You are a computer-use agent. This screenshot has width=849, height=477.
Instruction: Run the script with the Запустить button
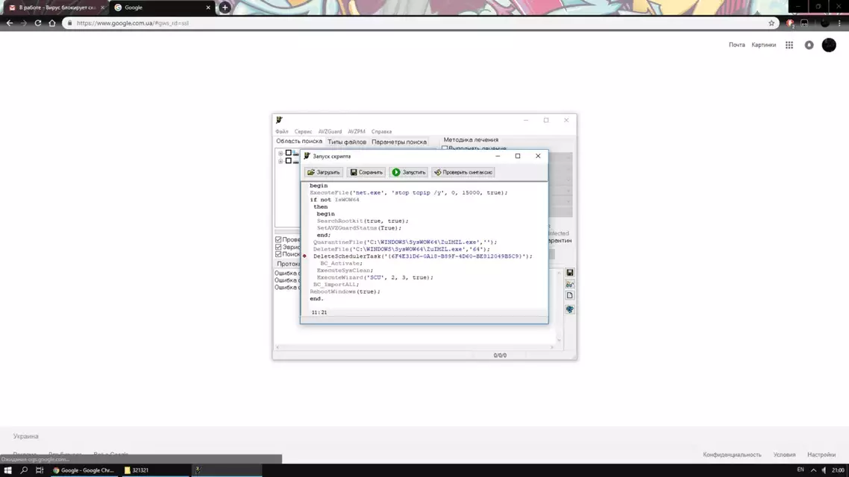pyautogui.click(x=409, y=172)
